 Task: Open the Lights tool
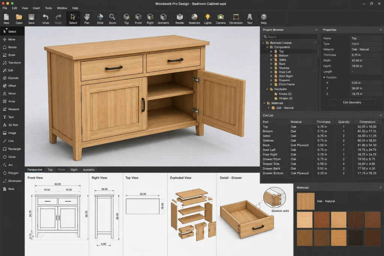click(x=207, y=19)
